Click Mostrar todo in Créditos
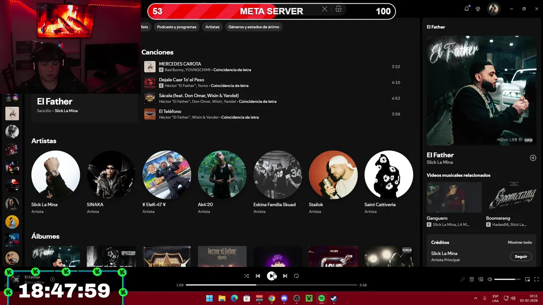 coord(520,242)
